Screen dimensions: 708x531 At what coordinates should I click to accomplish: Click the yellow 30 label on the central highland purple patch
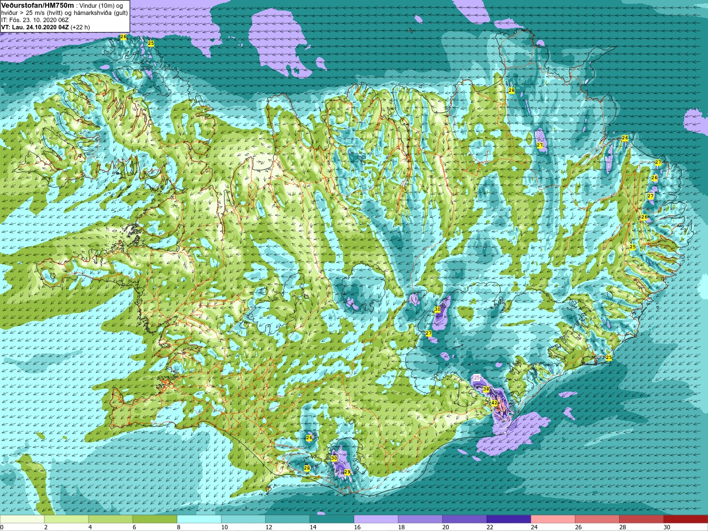point(438,310)
